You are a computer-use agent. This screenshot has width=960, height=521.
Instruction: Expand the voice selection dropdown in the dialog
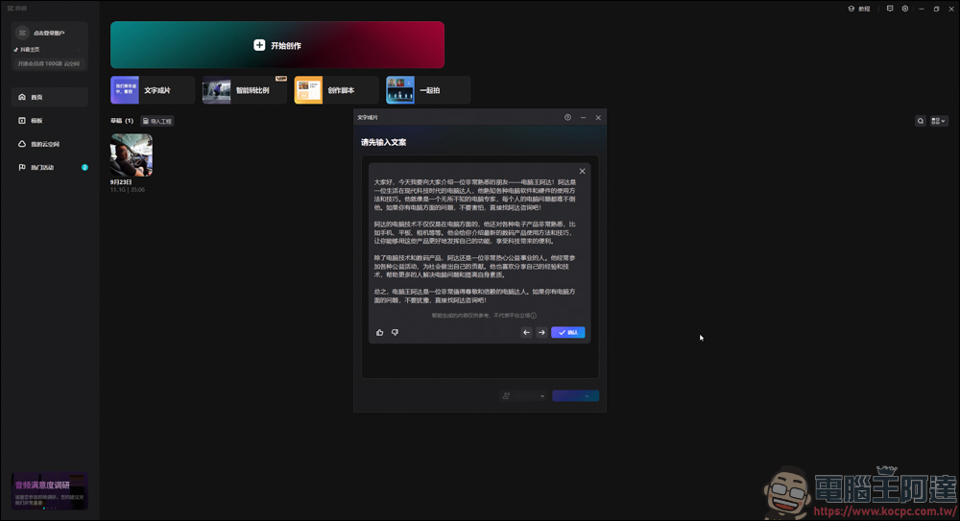(x=523, y=395)
